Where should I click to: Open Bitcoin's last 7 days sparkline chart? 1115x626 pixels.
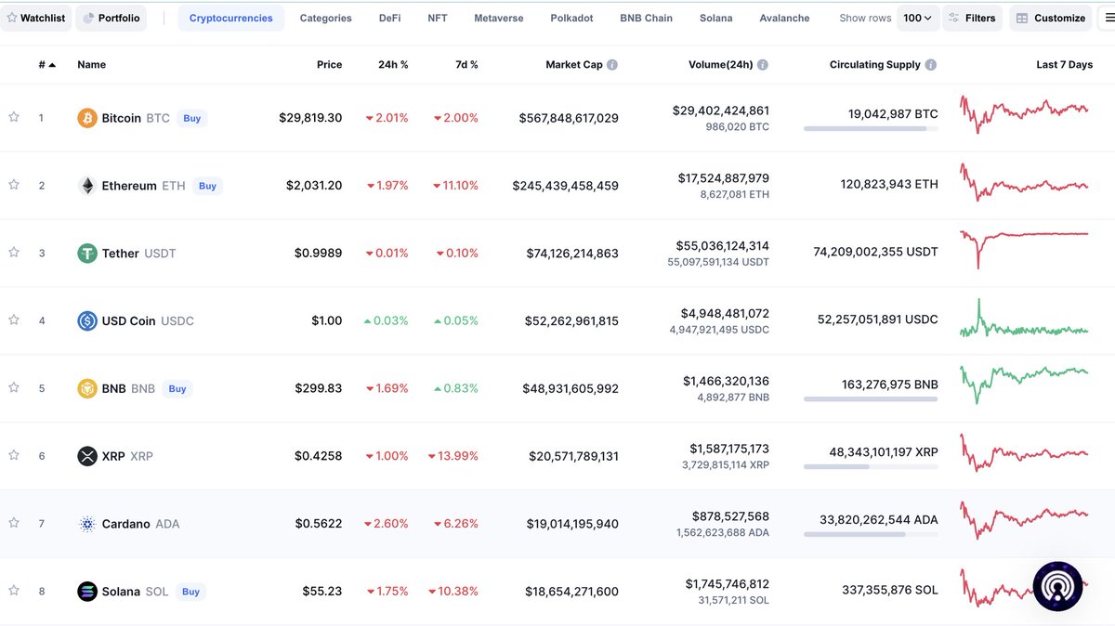pyautogui.click(x=1024, y=113)
